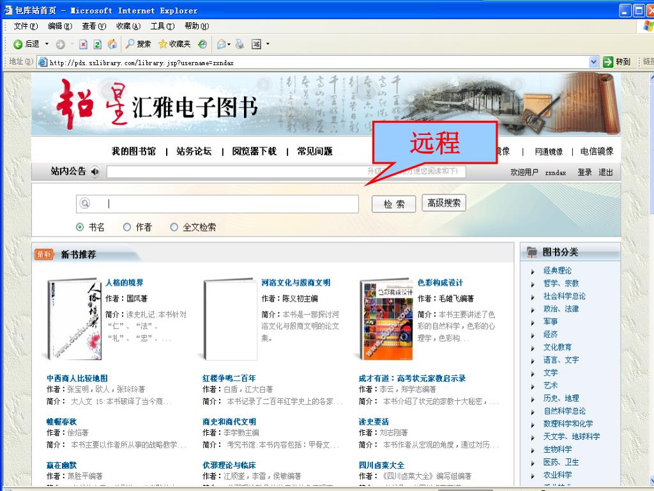Click the 登录 login link
Viewport: 654px width, 491px height.
click(585, 173)
